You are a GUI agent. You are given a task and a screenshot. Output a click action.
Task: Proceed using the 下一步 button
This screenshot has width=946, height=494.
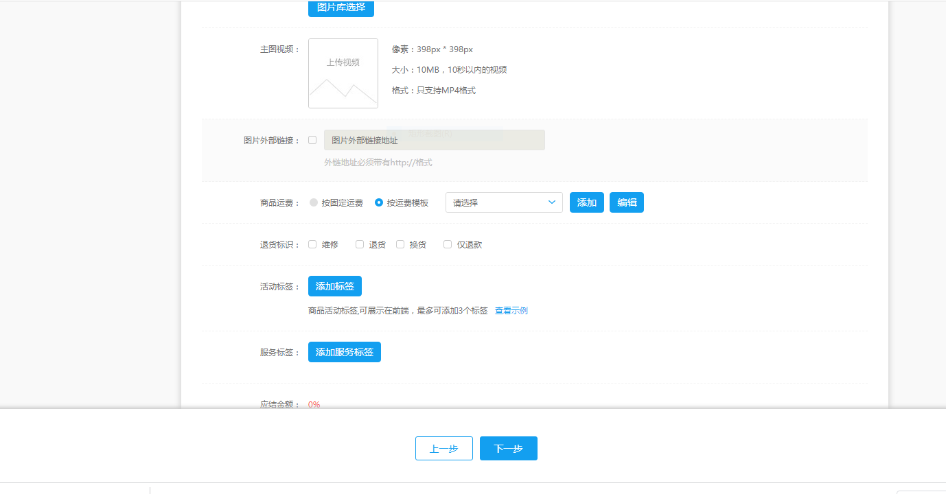[x=508, y=449]
